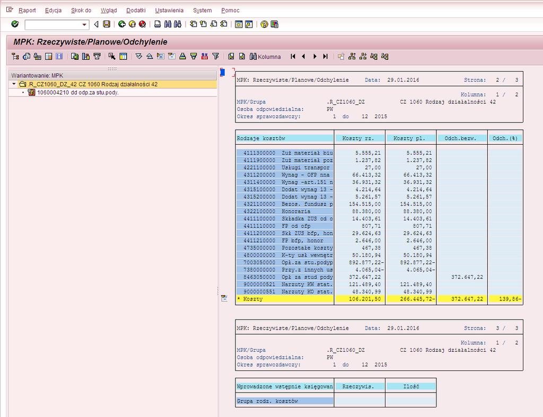Go to the previous column arrow
The image size is (543, 417).
pos(304,56)
